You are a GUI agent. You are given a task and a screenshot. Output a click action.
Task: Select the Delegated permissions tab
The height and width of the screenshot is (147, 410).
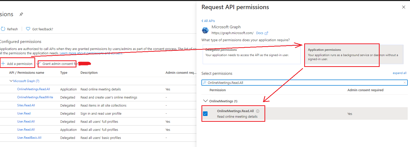(252, 55)
